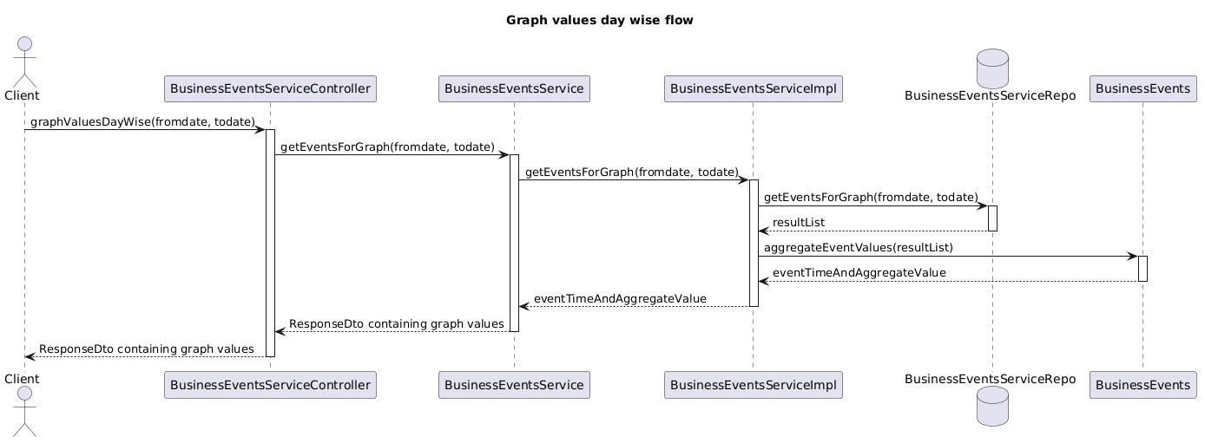Click the BusinessEventsServiceImpl activation bar
1205x443 pixels.
coord(754,243)
